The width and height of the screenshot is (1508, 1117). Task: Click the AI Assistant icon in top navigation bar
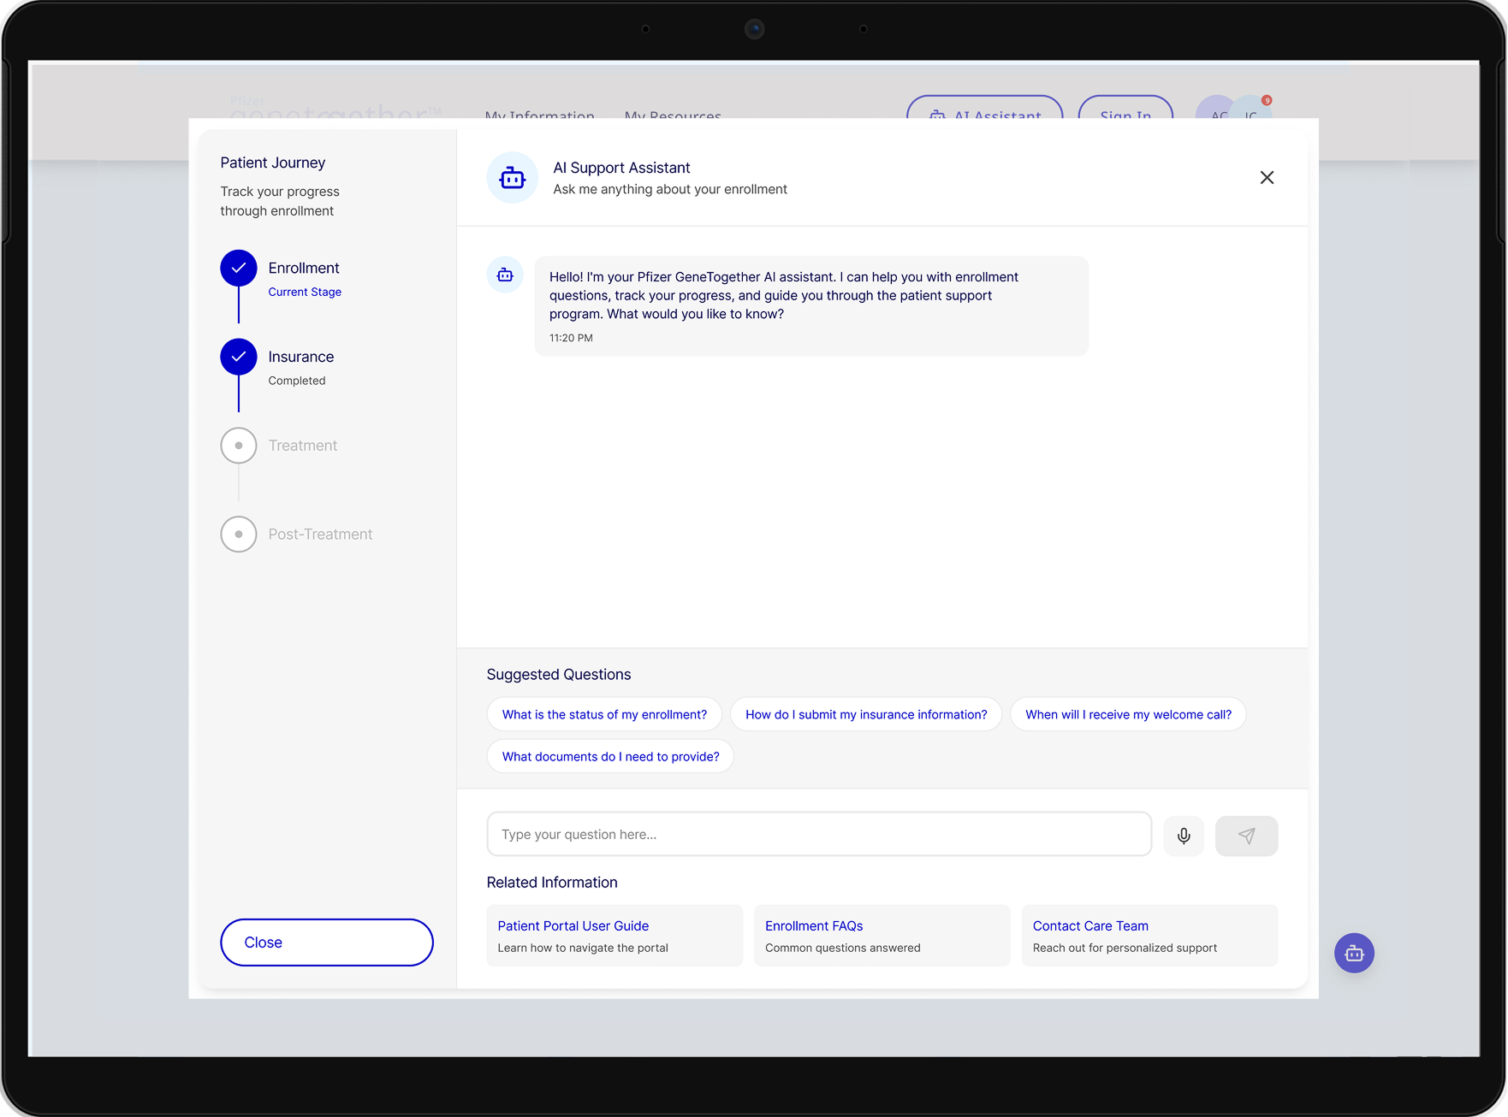pyautogui.click(x=937, y=114)
